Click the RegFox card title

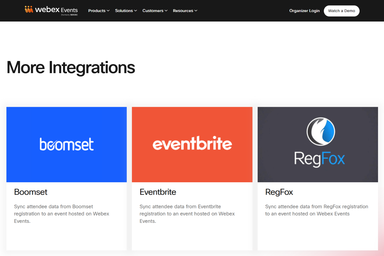[279, 192]
